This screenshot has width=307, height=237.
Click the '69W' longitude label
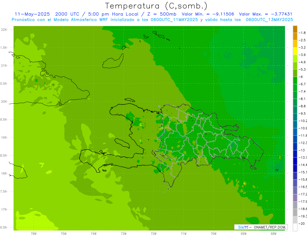click(x=244, y=233)
